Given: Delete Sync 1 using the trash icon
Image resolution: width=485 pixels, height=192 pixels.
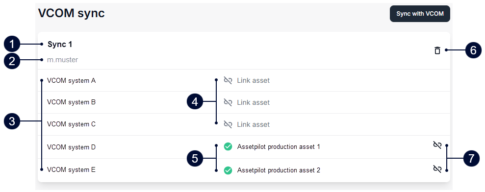Looking at the screenshot, I should [437, 50].
